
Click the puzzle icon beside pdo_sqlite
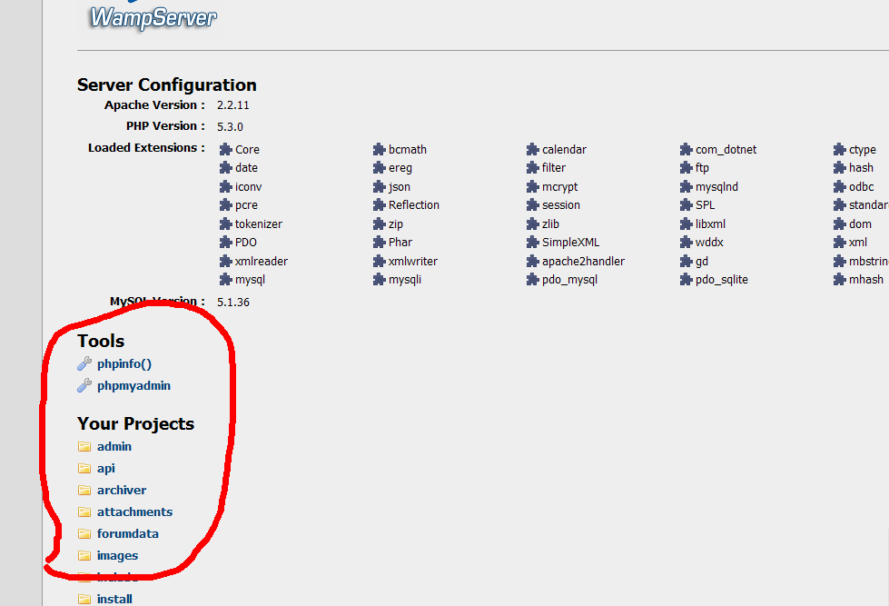(686, 279)
